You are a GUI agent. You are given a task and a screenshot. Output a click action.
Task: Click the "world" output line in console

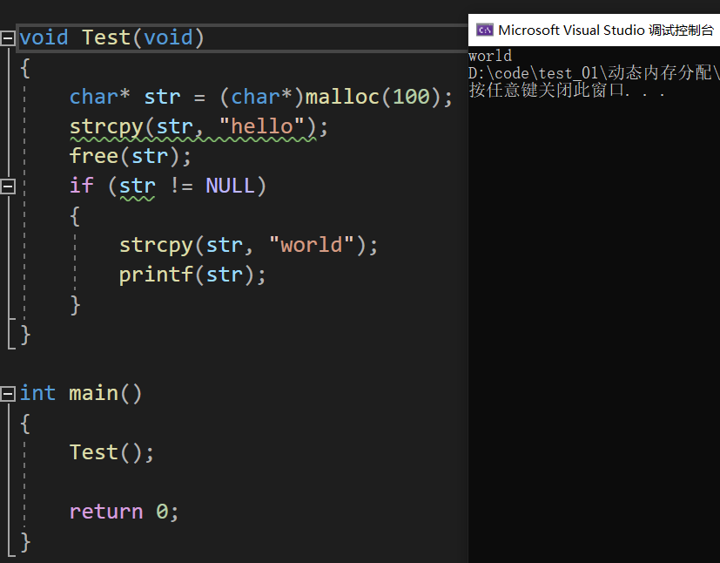coord(490,57)
